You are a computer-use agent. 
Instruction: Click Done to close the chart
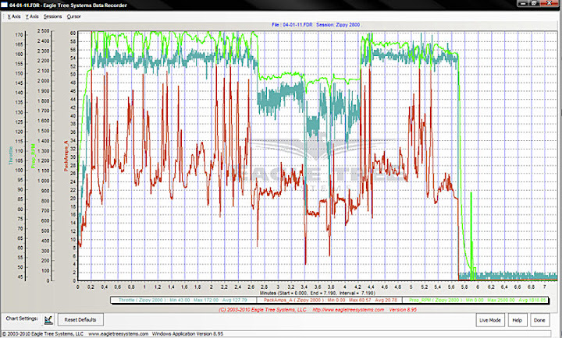539,320
